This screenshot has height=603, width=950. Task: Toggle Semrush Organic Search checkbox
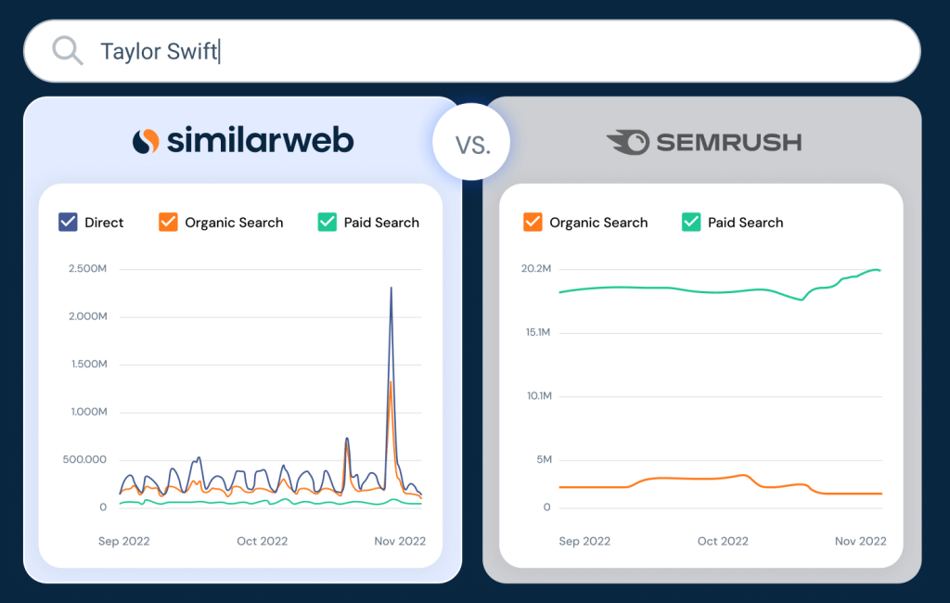[x=533, y=222]
